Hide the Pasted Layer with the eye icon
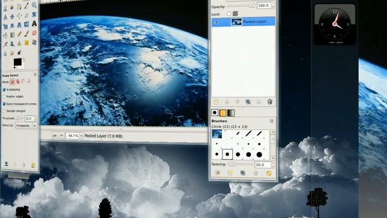The height and width of the screenshot is (218, 387). pyautogui.click(x=216, y=22)
